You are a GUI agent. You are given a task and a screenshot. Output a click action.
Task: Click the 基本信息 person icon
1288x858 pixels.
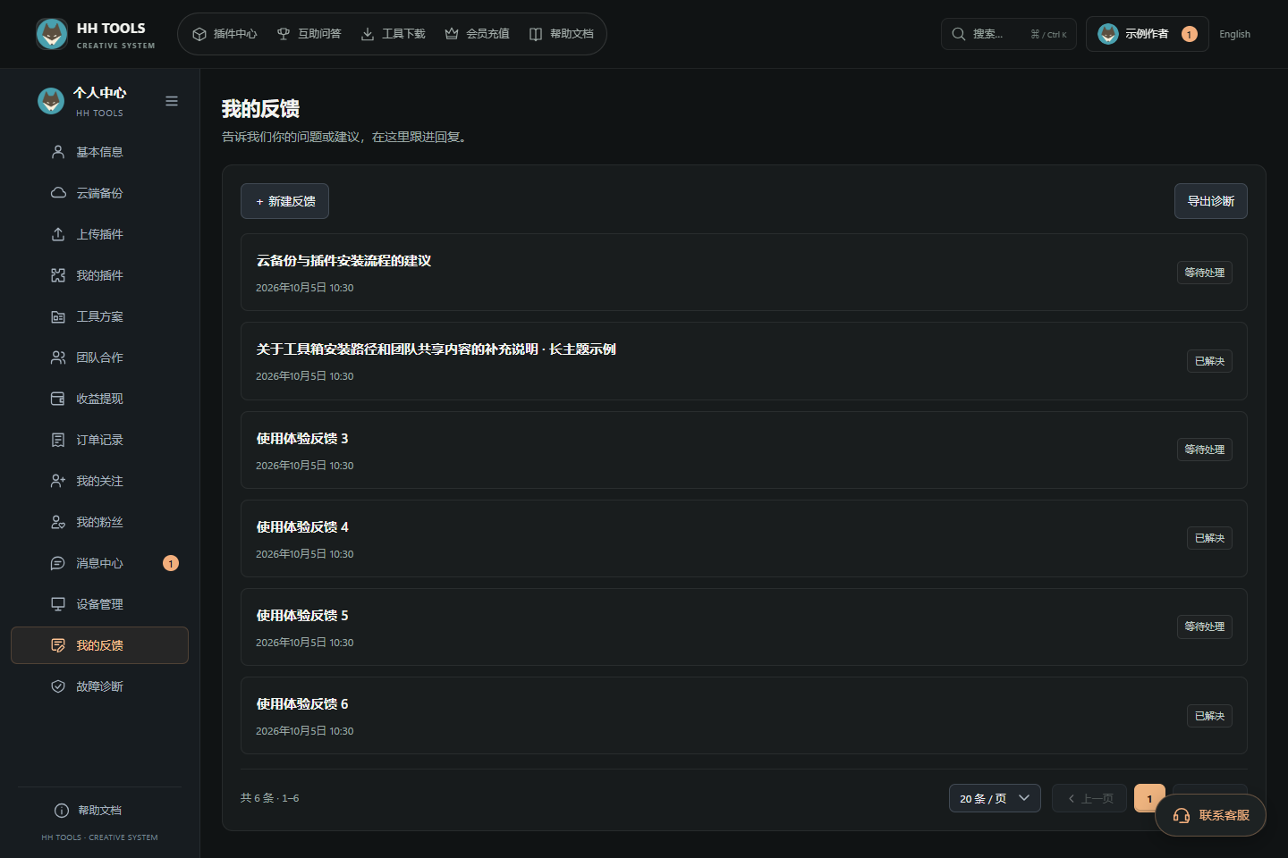coord(58,152)
